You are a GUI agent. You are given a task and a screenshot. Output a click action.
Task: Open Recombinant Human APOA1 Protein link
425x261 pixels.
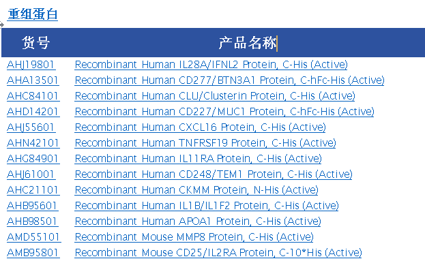point(198,221)
